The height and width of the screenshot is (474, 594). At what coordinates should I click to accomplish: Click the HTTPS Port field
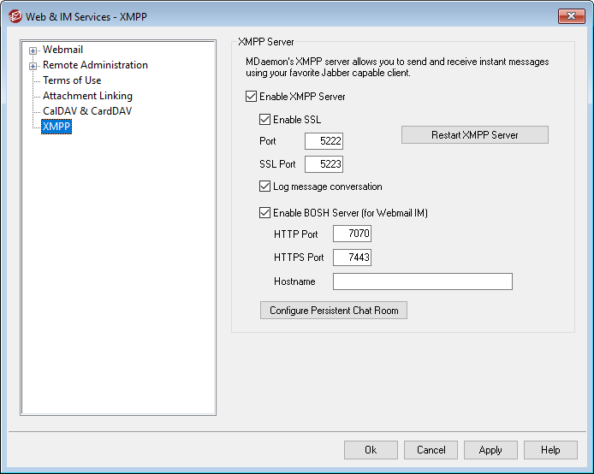coord(352,258)
